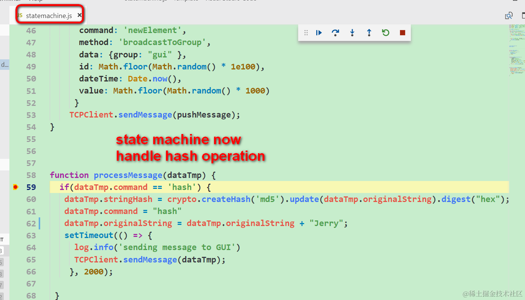Open the statemachine.js editor tab

tap(49, 15)
